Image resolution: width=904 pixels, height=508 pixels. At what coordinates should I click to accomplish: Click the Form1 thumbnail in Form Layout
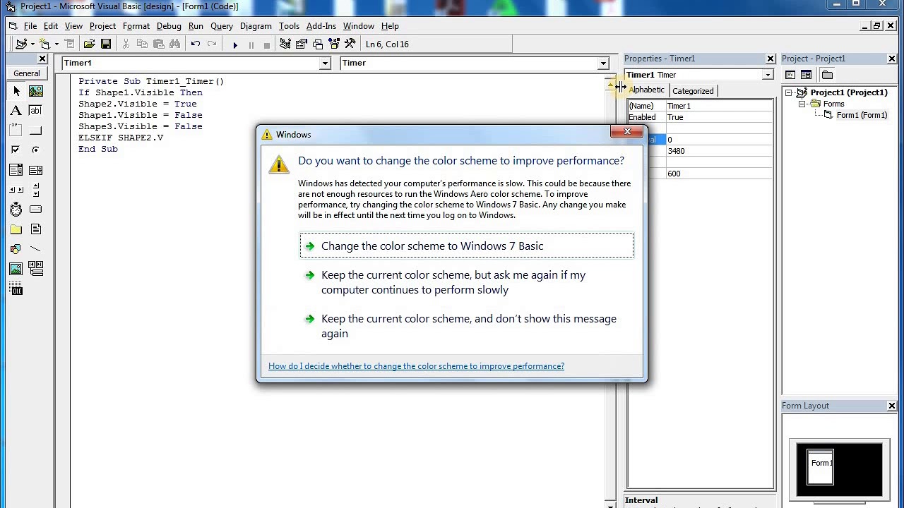(821, 467)
